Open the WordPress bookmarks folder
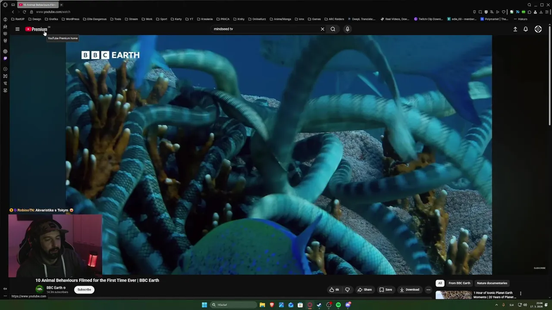 70,19
